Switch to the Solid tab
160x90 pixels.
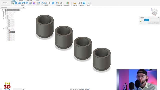click(x=14, y=0)
